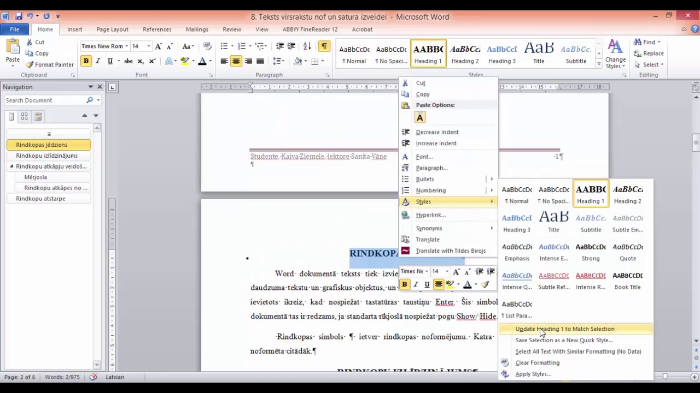Apply Intense Reference style in submenu
The height and width of the screenshot is (393, 700).
591,279
